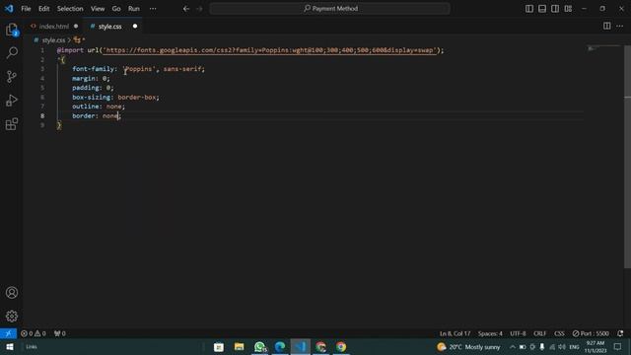Click line number 1 in gutter
This screenshot has width=631, height=355.
tap(42, 50)
